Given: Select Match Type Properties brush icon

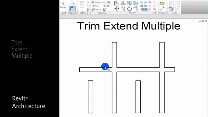Looking at the screenshot, I should [x=88, y=9].
